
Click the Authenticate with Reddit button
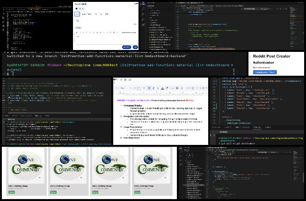265,72
